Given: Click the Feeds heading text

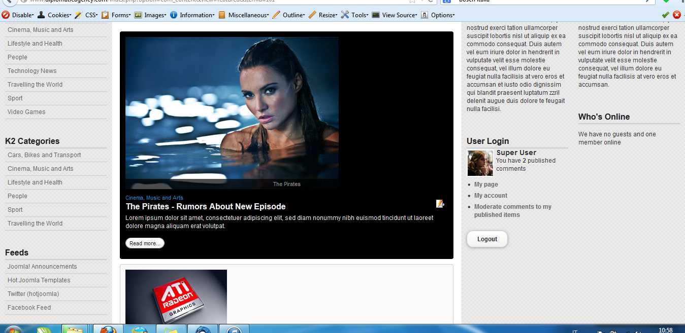Looking at the screenshot, I should [17, 253].
